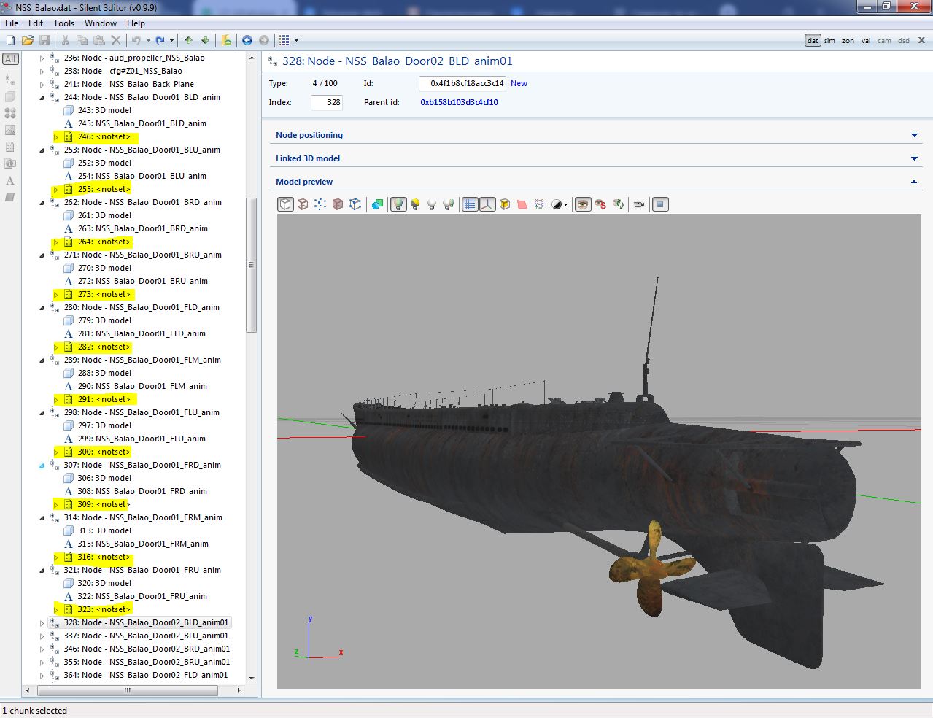This screenshot has width=933, height=718.
Task: Click the Index input field showing 328
Action: point(327,102)
